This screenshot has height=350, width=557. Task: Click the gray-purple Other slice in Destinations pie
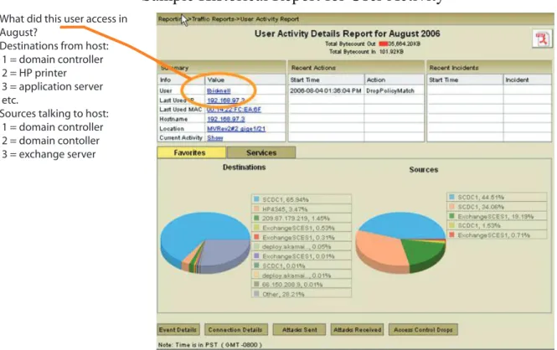227,254
